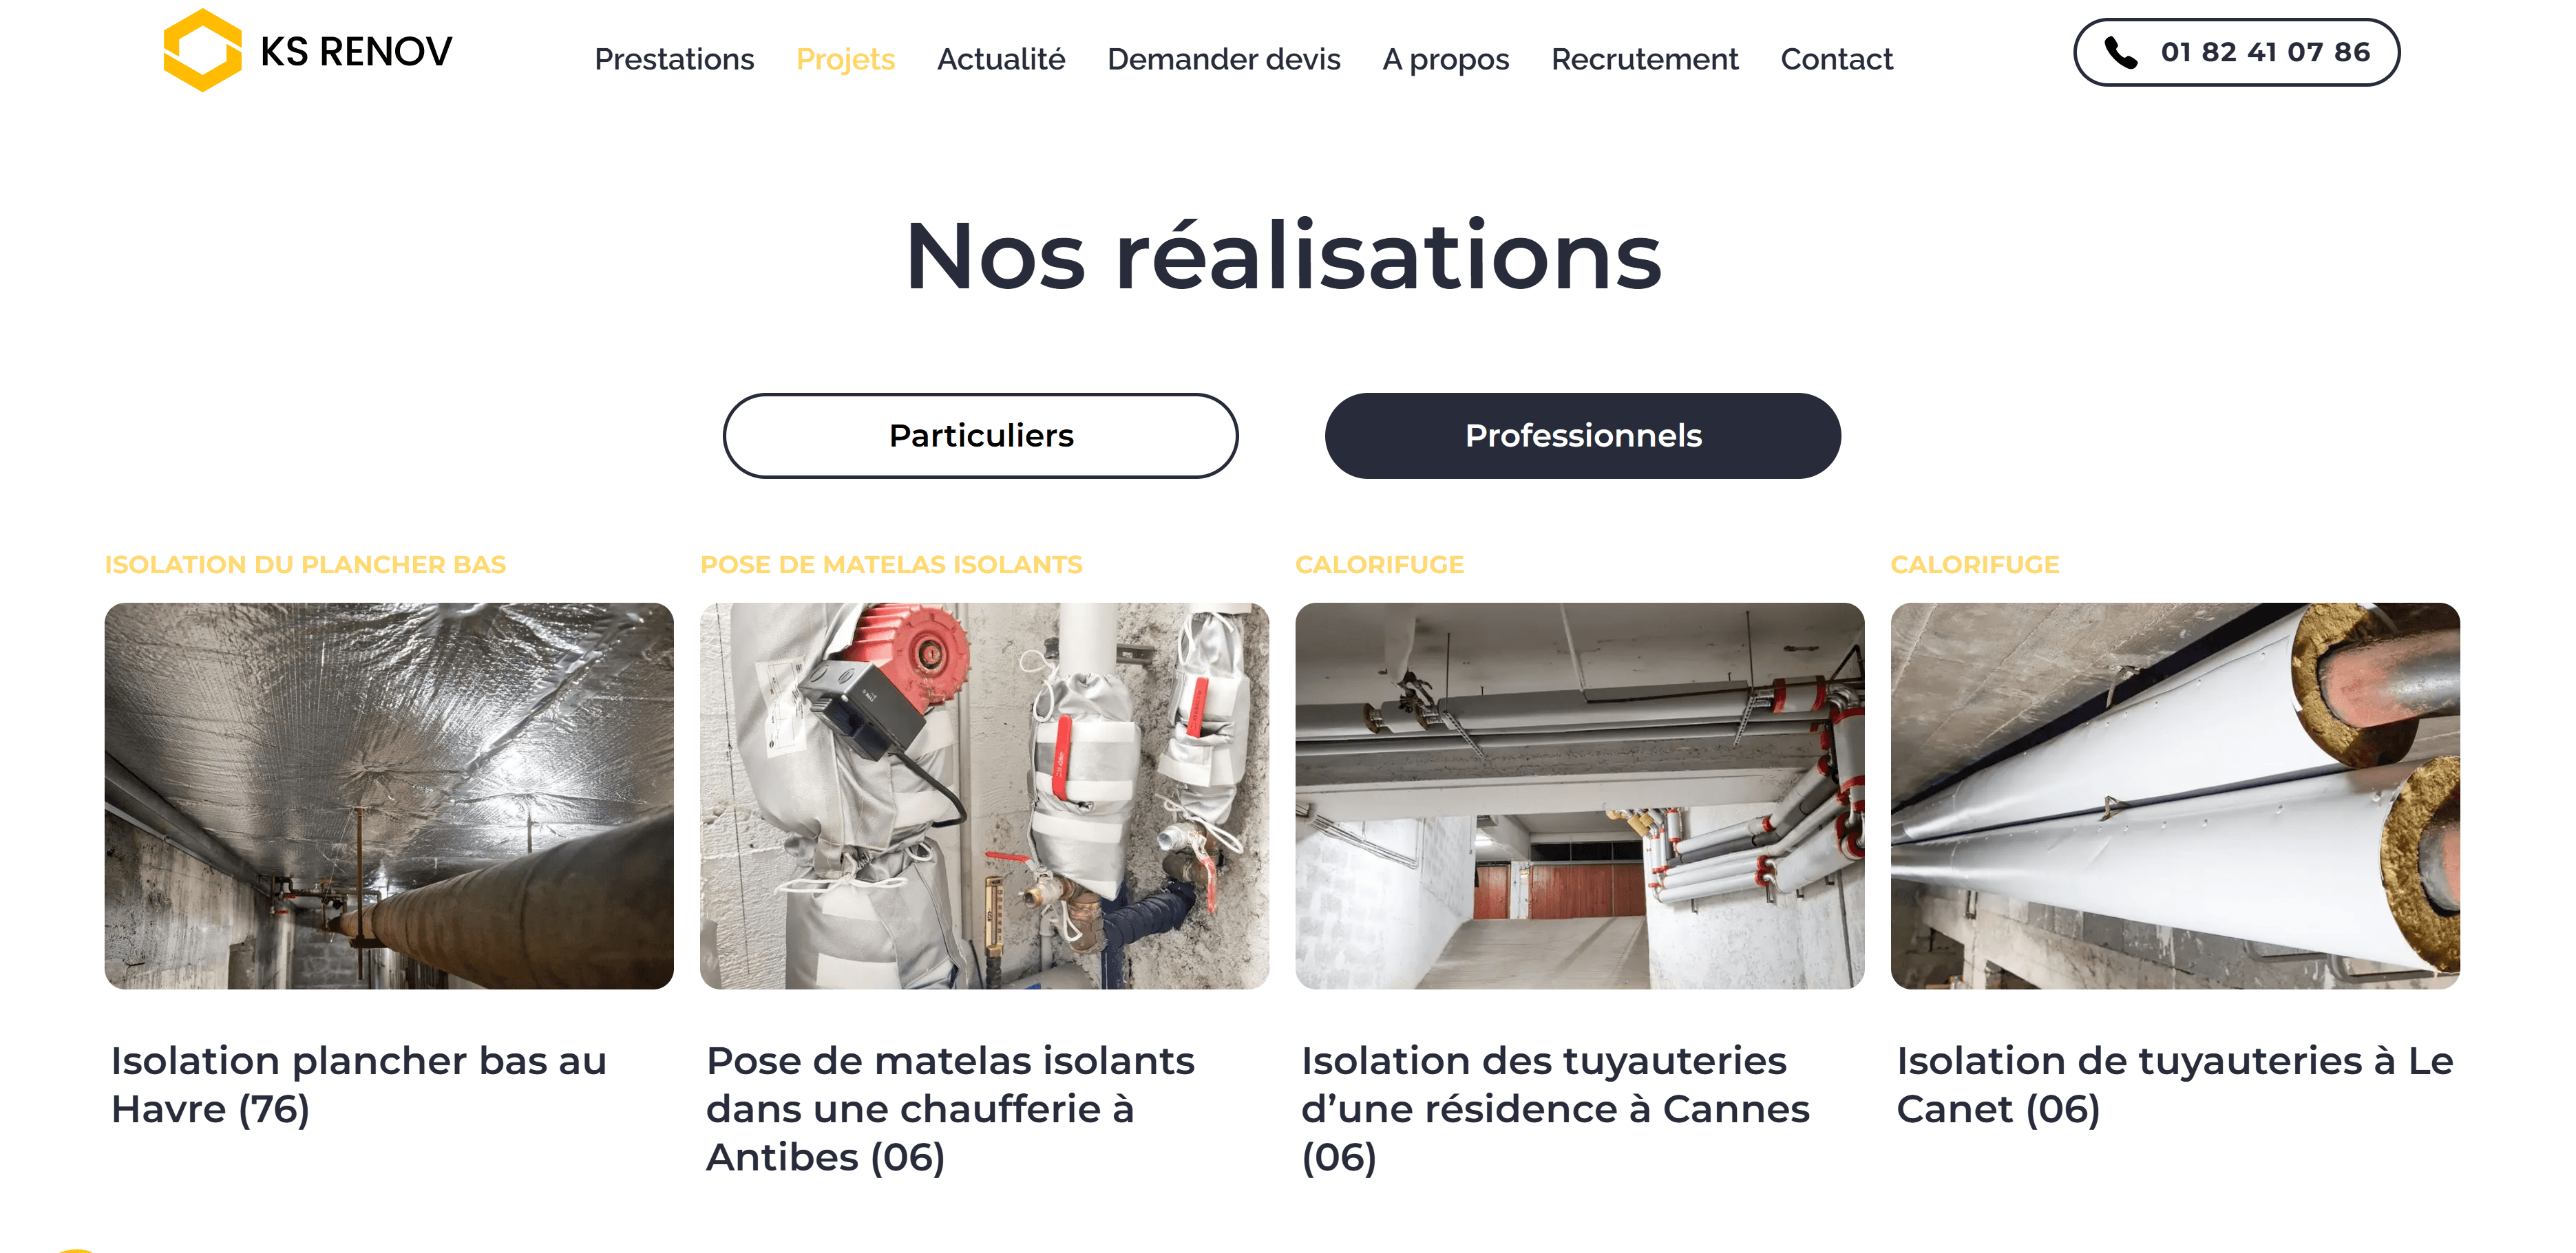Visit the A propos page
2576x1253 pixels.
coord(1445,59)
